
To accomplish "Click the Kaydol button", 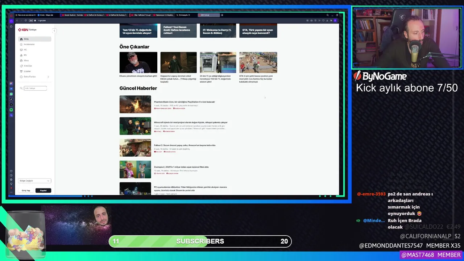I will 43,190.
